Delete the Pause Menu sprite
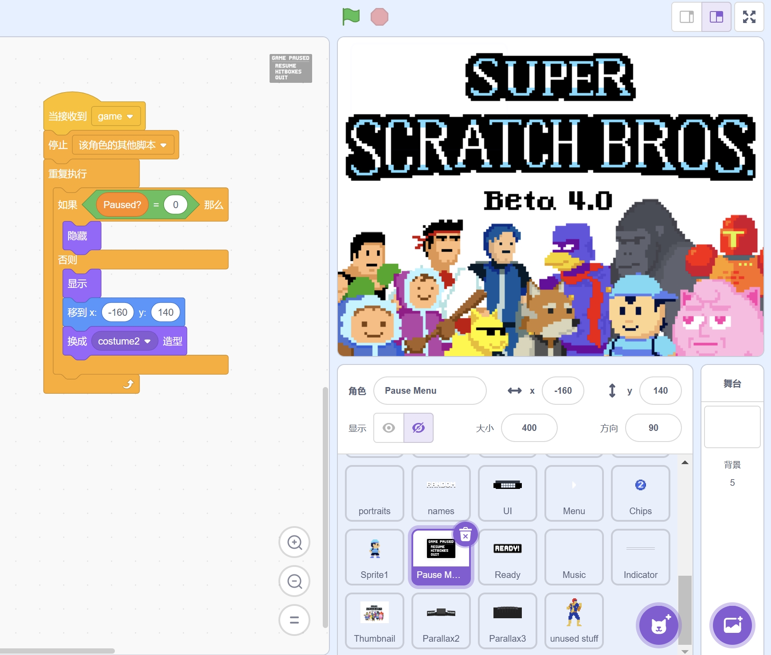771x655 pixels. point(465,535)
